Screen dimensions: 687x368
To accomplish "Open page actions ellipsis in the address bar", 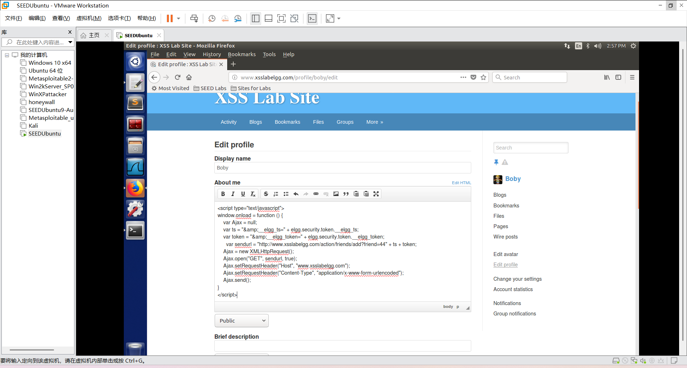I will click(463, 77).
